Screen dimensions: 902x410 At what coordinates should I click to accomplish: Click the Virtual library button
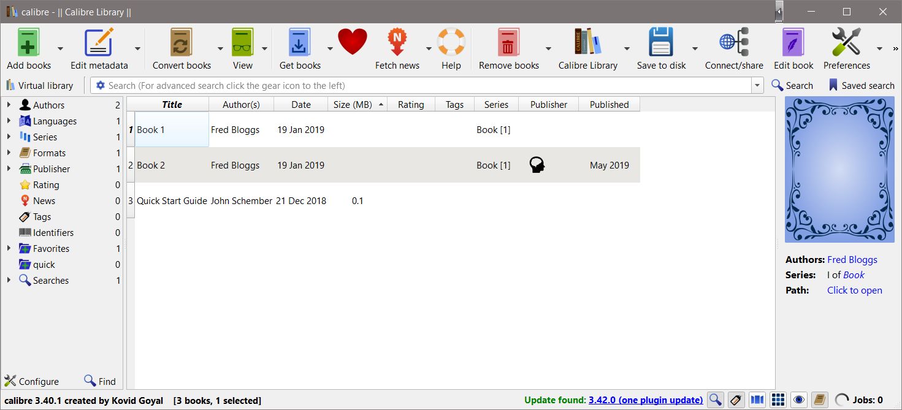tap(40, 86)
